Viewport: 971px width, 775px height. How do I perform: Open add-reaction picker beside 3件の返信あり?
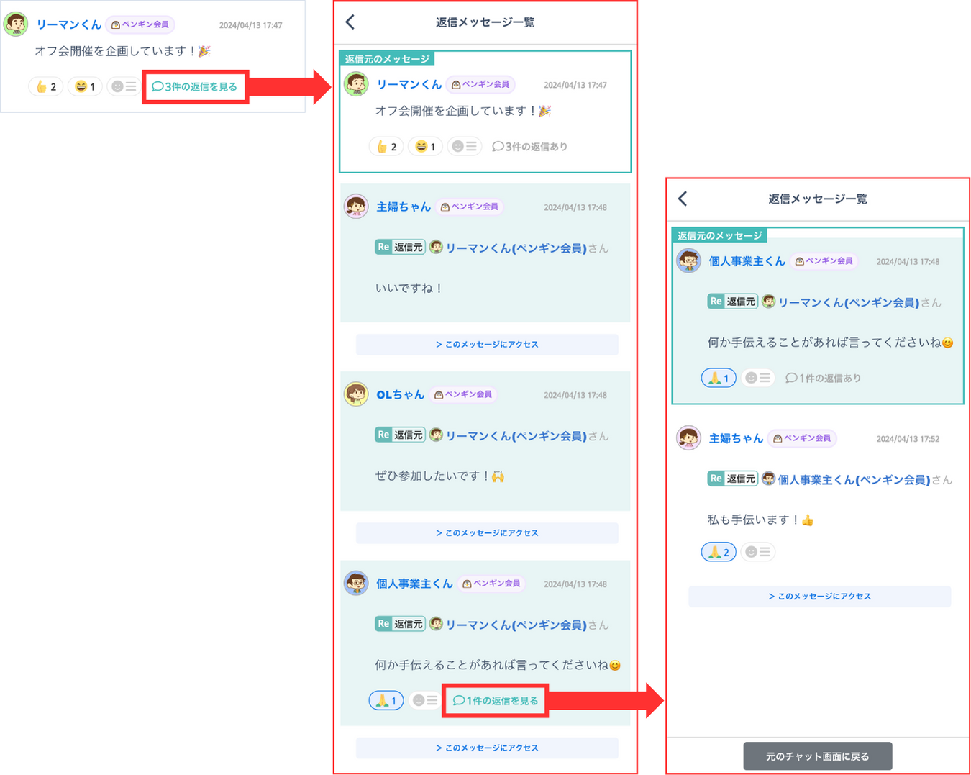pyautogui.click(x=464, y=147)
